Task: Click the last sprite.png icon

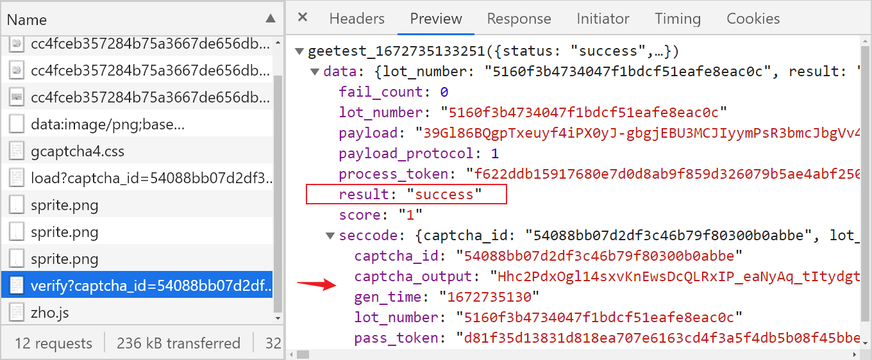Action: [x=17, y=259]
